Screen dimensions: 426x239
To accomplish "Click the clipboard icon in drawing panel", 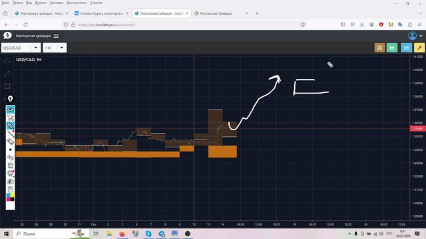I will (11, 189).
